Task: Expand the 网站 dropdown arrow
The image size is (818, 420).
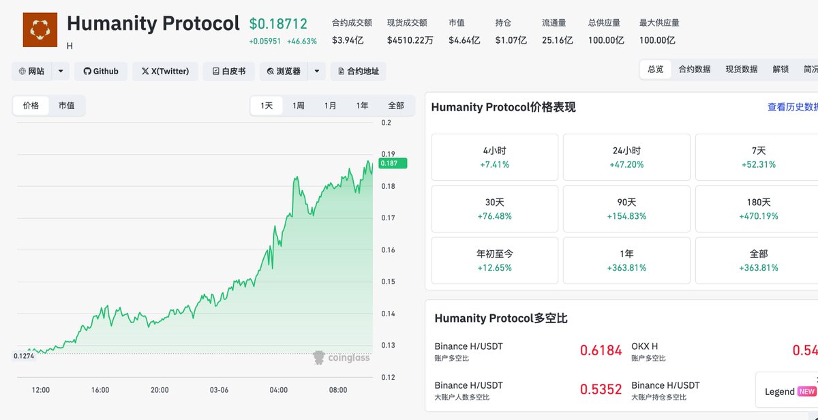Action: click(60, 71)
